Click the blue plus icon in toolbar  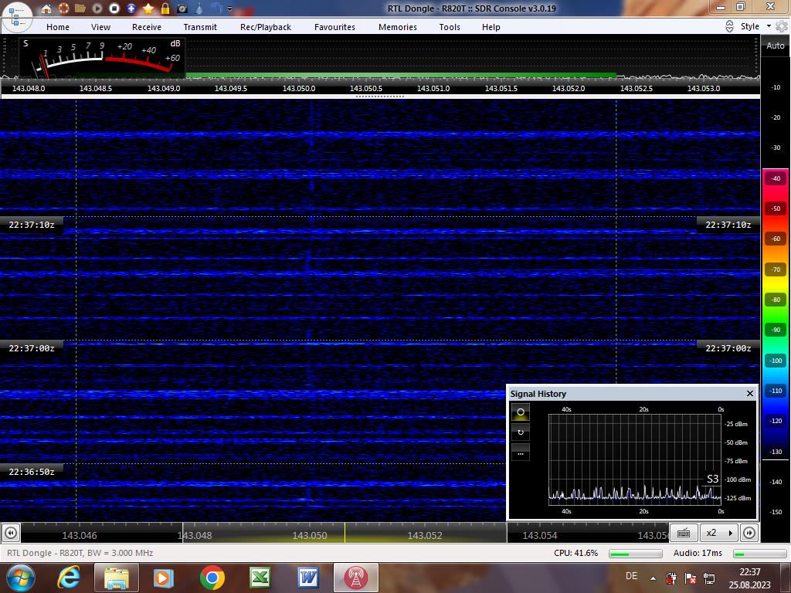point(131,8)
